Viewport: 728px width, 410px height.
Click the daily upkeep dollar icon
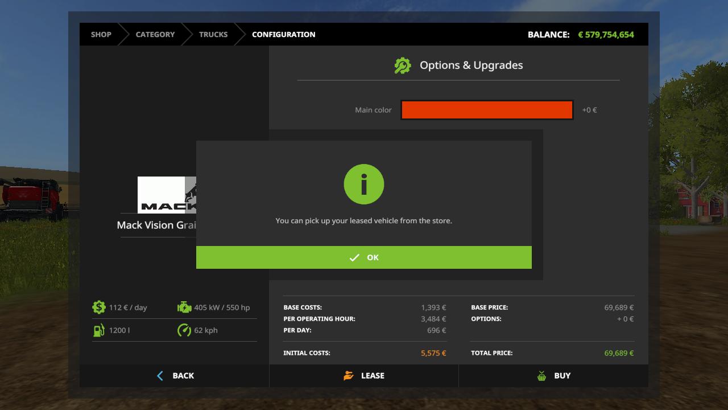coord(99,307)
